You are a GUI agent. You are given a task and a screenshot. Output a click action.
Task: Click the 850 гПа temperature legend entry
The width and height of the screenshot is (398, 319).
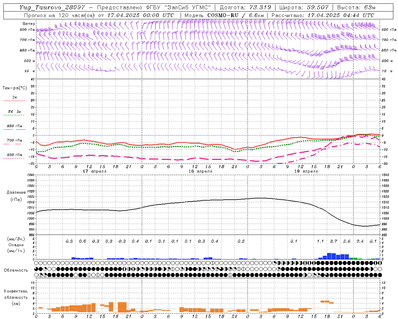click(x=14, y=126)
